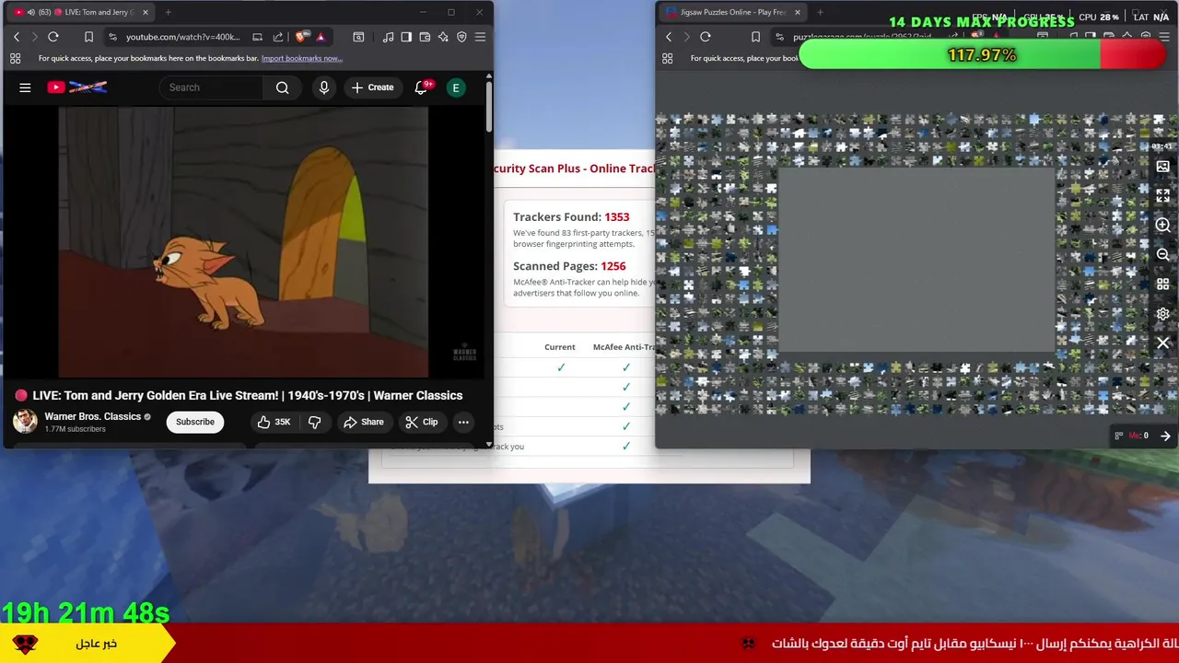Open the playlist music-note icon in browser toolbar
1179x663 pixels.
pyautogui.click(x=388, y=37)
